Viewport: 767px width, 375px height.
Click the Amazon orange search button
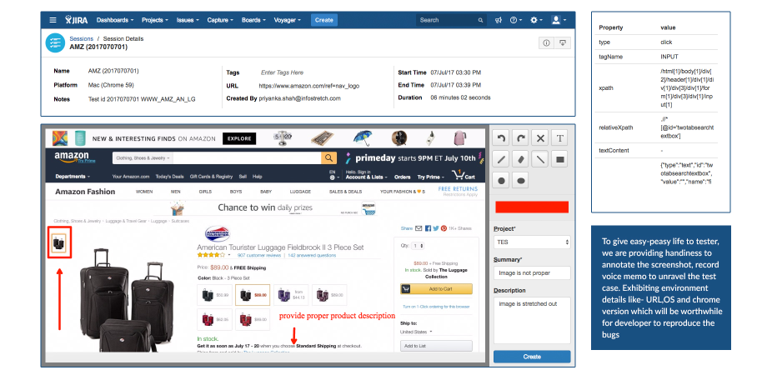tap(328, 158)
